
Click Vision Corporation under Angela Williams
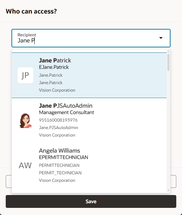[x=57, y=180]
